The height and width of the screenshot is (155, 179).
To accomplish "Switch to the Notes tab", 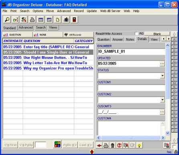I will coord(130,40).
